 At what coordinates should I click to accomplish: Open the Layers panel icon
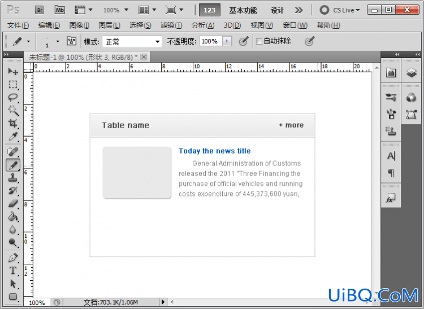[412, 73]
